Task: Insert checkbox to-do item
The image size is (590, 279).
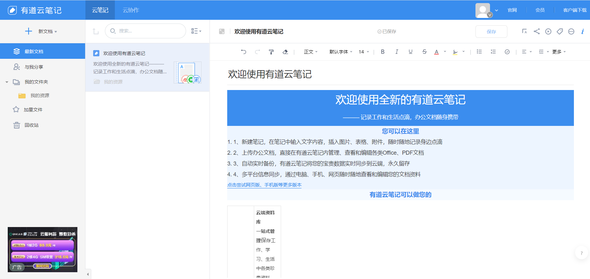Action: coord(507,52)
